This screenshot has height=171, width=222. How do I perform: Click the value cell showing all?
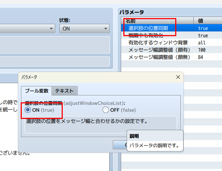click(x=202, y=43)
